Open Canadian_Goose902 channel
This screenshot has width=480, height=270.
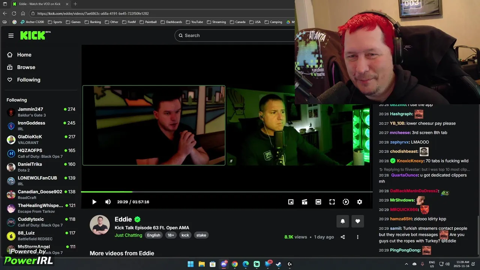point(41,195)
